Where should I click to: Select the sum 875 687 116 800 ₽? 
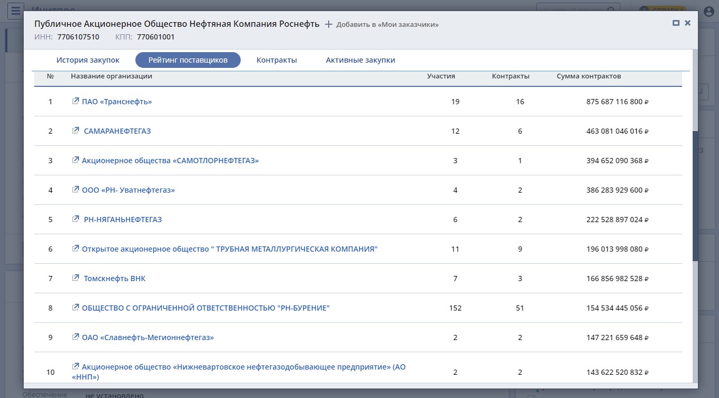(x=617, y=102)
